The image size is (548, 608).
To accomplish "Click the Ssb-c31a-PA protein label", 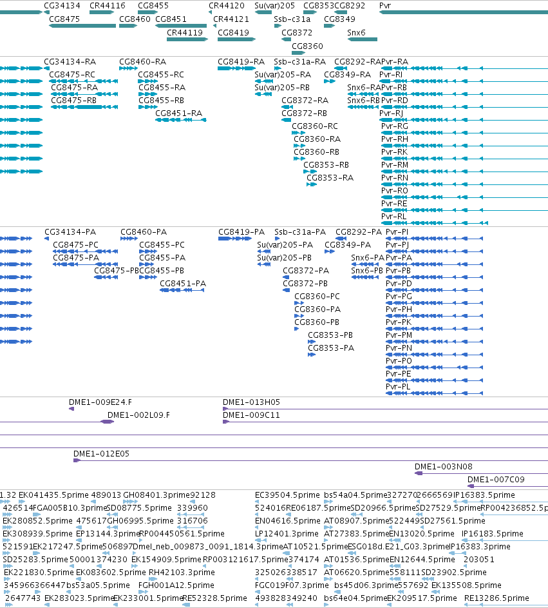I will point(300,232).
